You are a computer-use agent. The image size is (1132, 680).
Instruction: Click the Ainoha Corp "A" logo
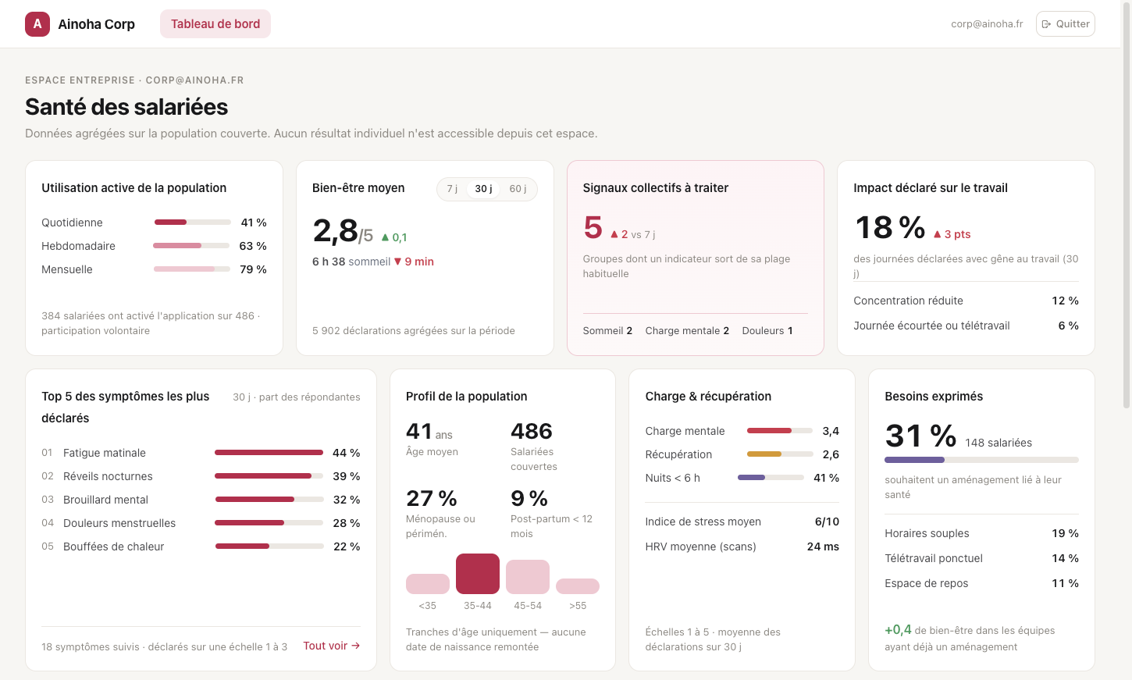[37, 24]
